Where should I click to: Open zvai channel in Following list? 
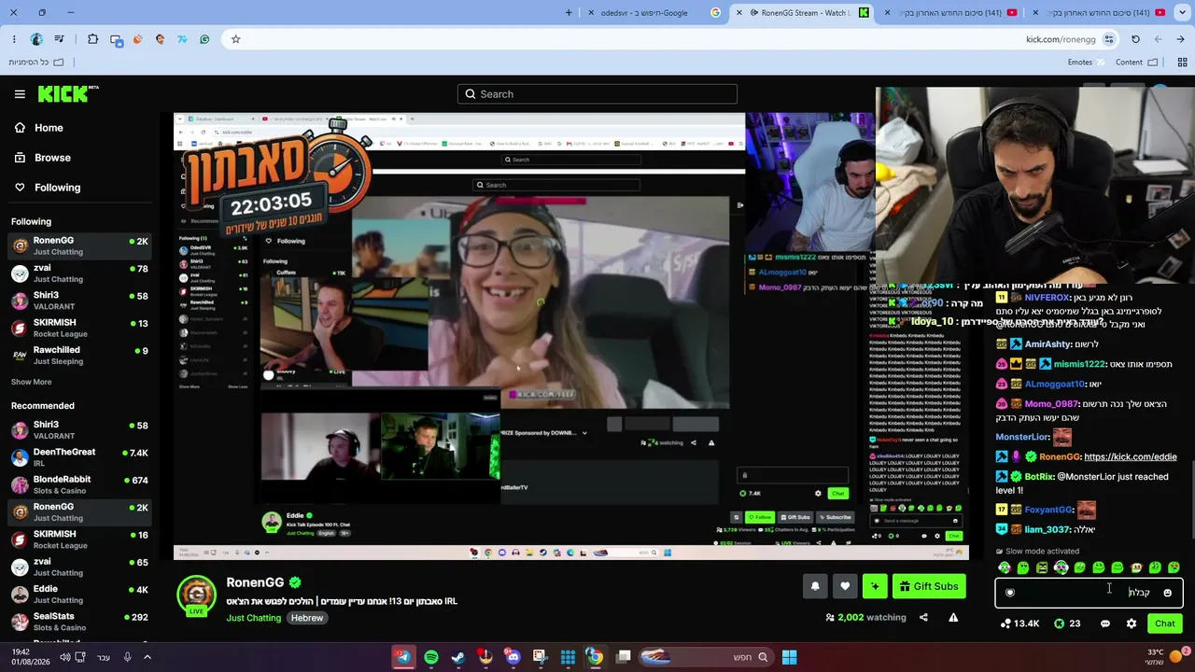click(79, 273)
